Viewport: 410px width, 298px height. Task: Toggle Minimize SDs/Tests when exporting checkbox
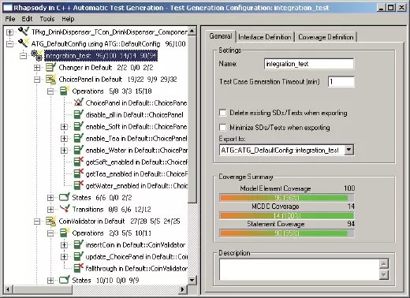coord(222,128)
